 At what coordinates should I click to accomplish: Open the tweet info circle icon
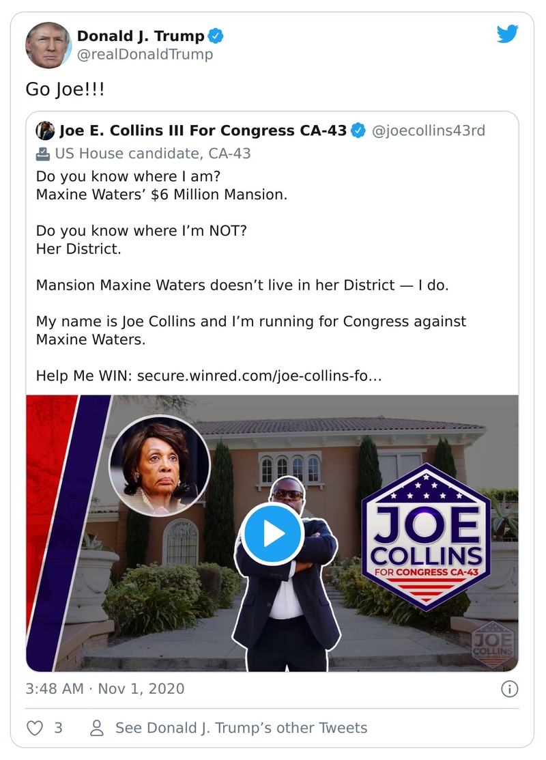coord(509,689)
